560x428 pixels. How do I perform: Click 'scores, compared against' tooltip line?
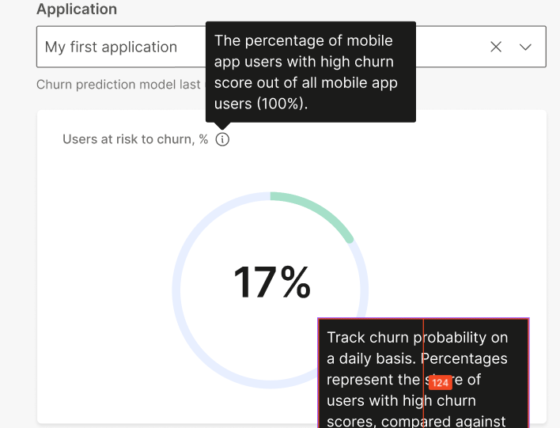click(416, 421)
